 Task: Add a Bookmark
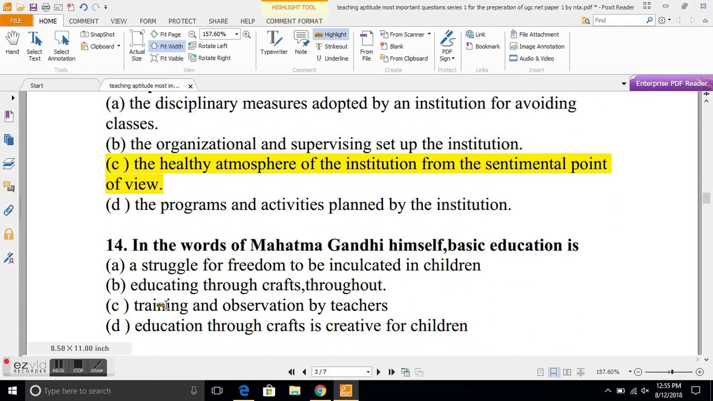tap(482, 46)
